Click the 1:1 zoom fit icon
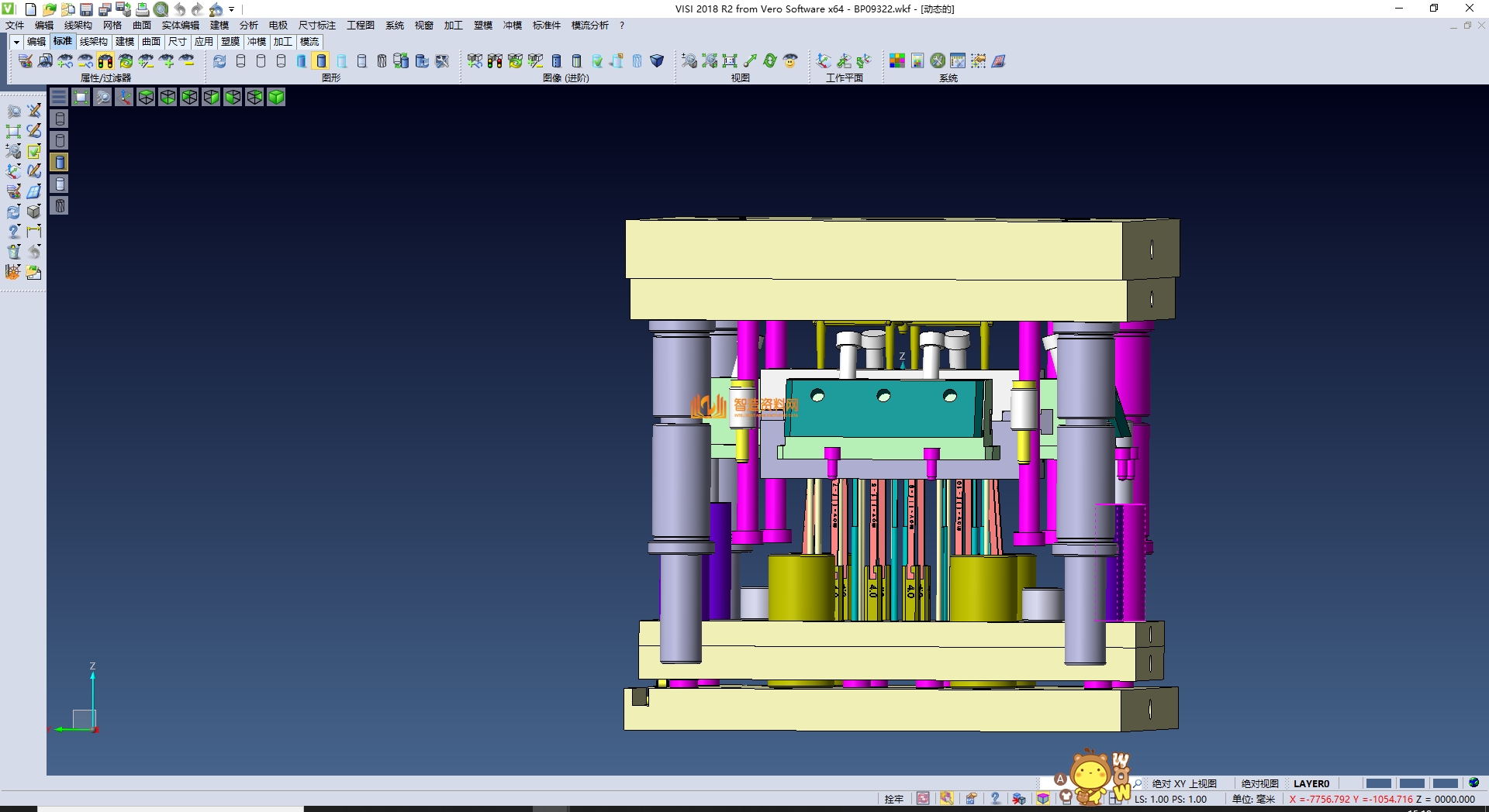The image size is (1489, 812). click(x=730, y=61)
